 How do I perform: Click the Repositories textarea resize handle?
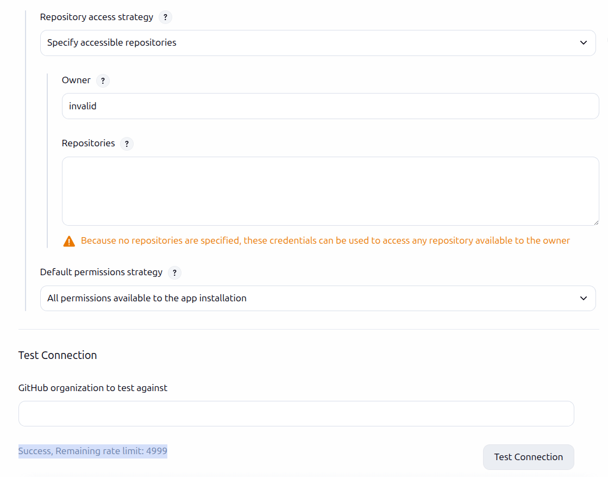(596, 222)
